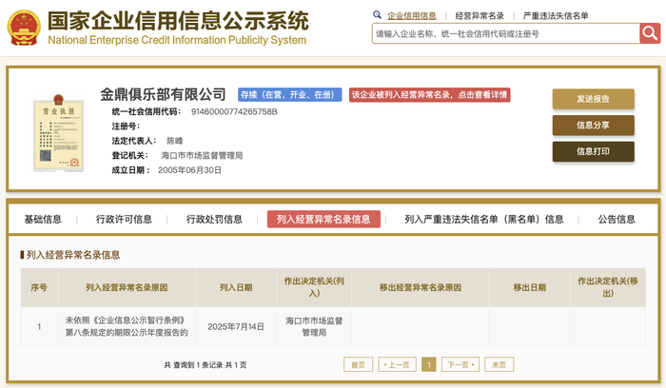Click legal representative name 陈峰
This screenshot has width=666, height=388.
[174, 141]
